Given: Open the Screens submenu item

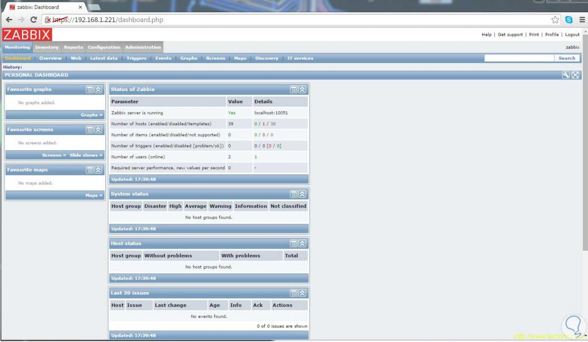Looking at the screenshot, I should (216, 58).
